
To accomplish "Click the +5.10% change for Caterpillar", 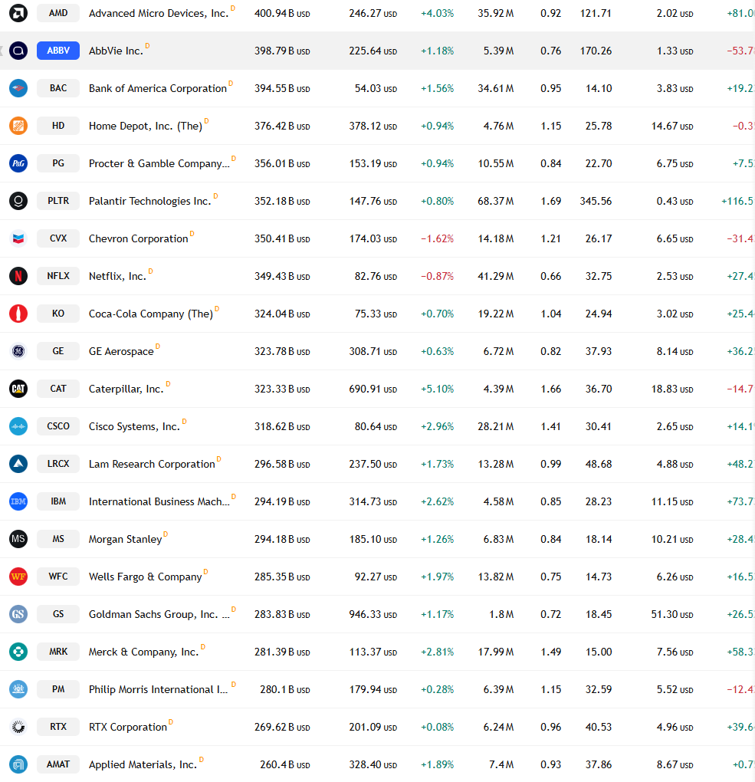I will point(438,389).
